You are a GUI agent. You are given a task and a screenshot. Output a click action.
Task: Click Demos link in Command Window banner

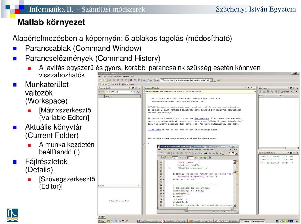click(x=179, y=91)
